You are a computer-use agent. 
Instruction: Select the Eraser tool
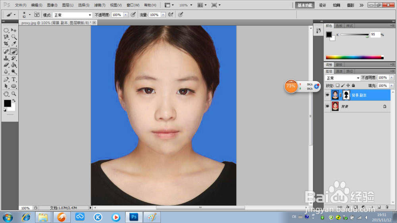[x=6, y=65]
